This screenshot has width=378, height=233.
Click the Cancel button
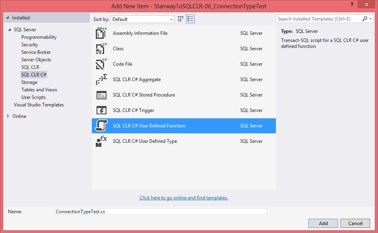click(x=355, y=224)
